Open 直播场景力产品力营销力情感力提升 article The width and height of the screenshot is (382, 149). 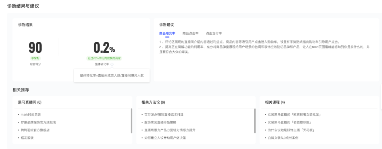[x=170, y=130]
